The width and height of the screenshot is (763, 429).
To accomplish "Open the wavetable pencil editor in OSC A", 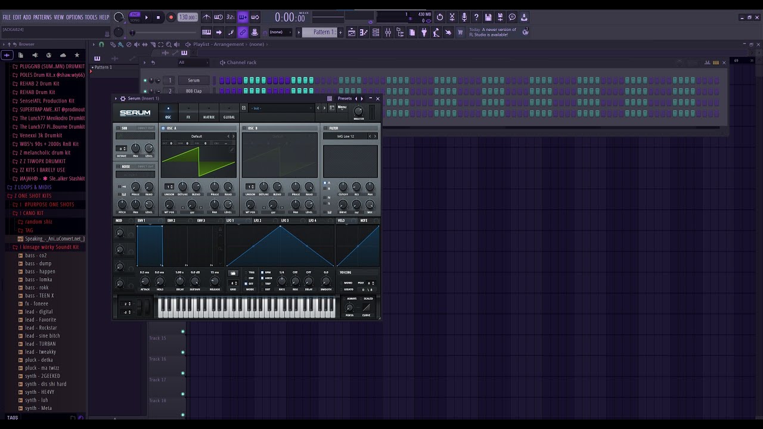I will click(x=232, y=148).
